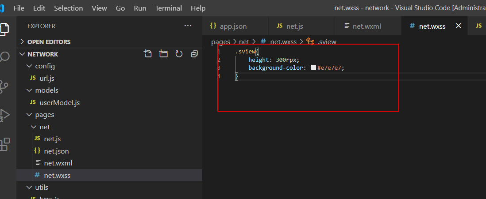
Task: Open the Extensions activity bar icon
Action: [4, 144]
